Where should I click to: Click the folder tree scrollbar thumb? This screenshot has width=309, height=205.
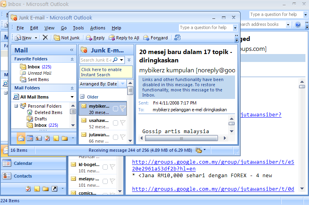click(73, 112)
